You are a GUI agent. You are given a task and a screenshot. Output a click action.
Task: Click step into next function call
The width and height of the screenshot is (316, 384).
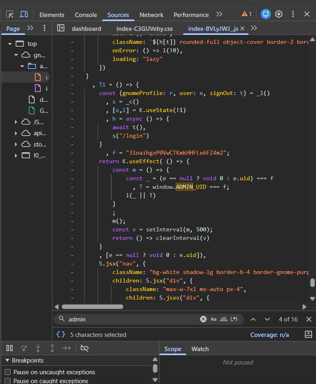point(38,348)
